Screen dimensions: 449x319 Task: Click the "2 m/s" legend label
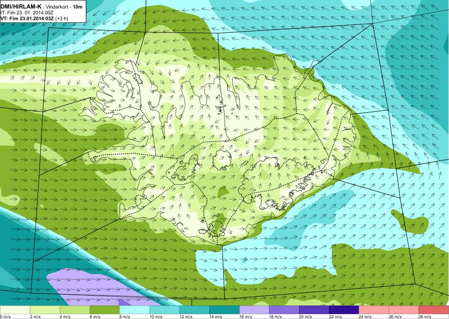point(35,317)
